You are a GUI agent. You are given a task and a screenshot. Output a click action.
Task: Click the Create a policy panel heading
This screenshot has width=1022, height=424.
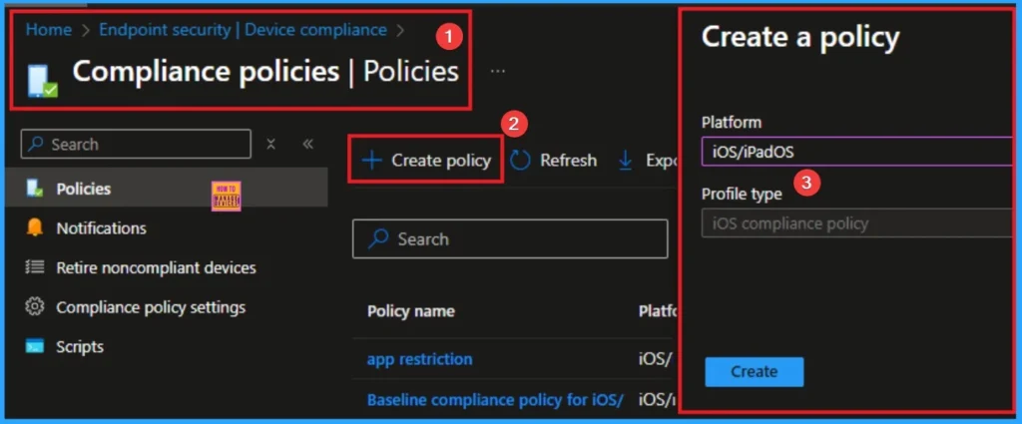(x=800, y=37)
